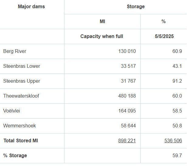Click the Steenbras Upper percentage 91.2
The width and height of the screenshot is (187, 166).
pos(177,81)
